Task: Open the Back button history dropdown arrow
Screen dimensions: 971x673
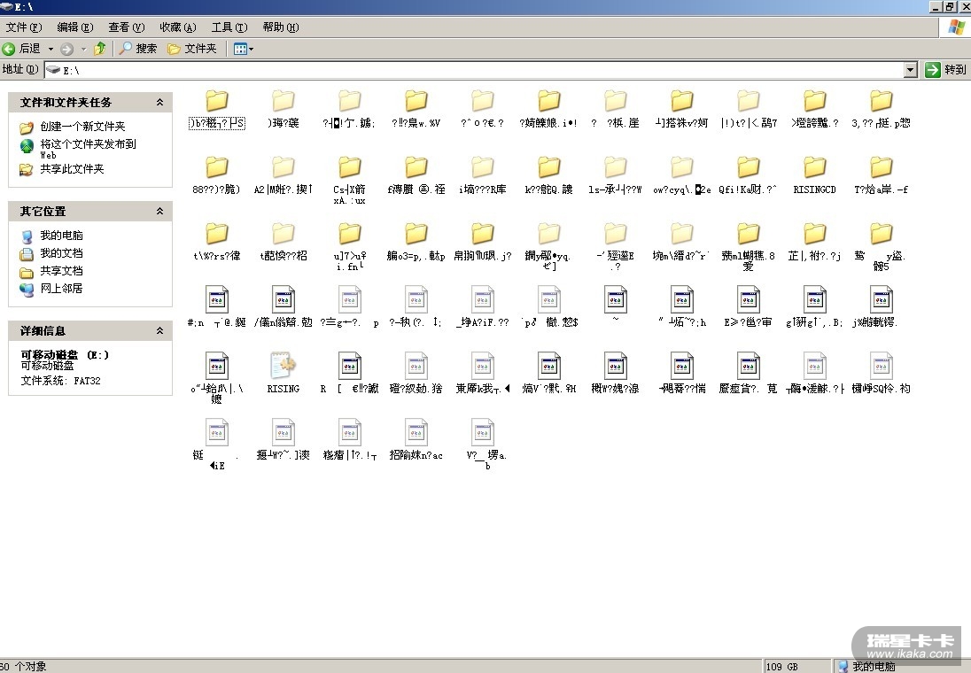Action: (50, 49)
